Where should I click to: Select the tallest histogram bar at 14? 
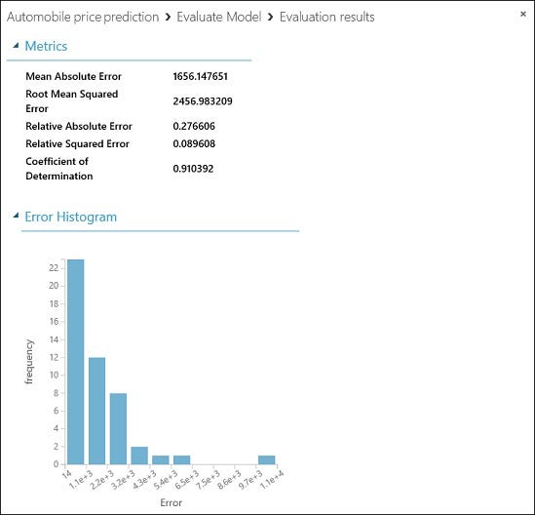pyautogui.click(x=76, y=362)
